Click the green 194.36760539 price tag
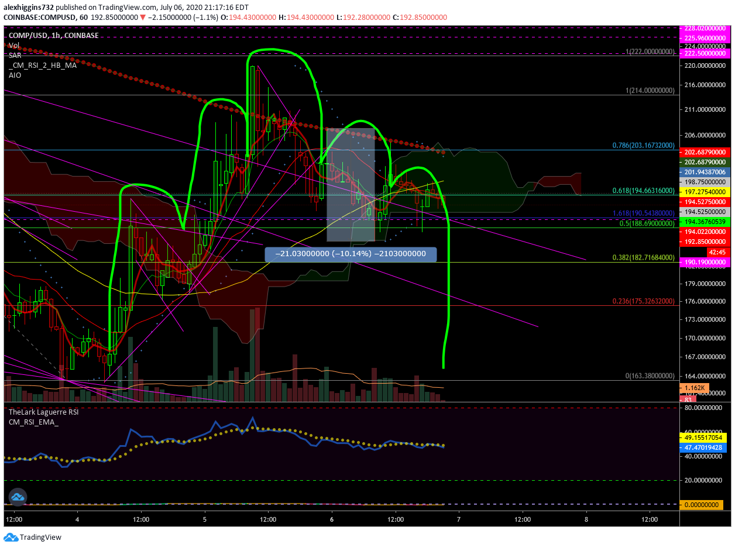 pyautogui.click(x=704, y=222)
